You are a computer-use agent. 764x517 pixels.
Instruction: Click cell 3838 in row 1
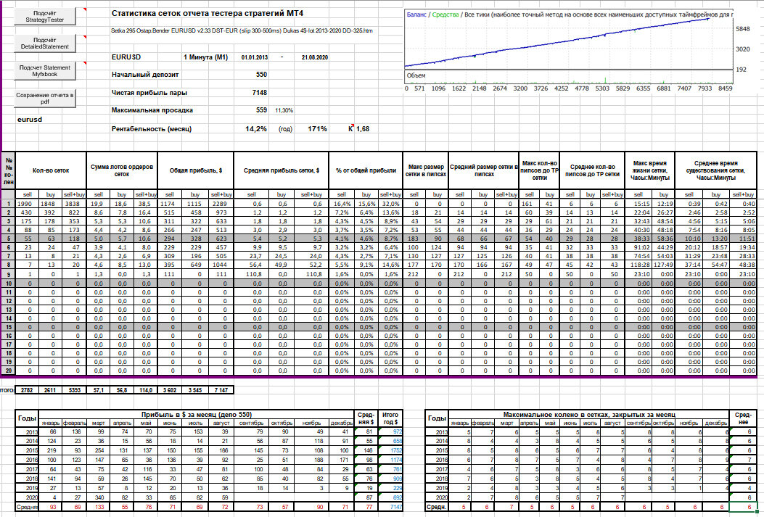75,204
